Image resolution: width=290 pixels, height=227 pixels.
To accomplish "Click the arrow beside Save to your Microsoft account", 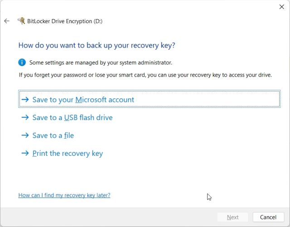I will tap(25, 100).
